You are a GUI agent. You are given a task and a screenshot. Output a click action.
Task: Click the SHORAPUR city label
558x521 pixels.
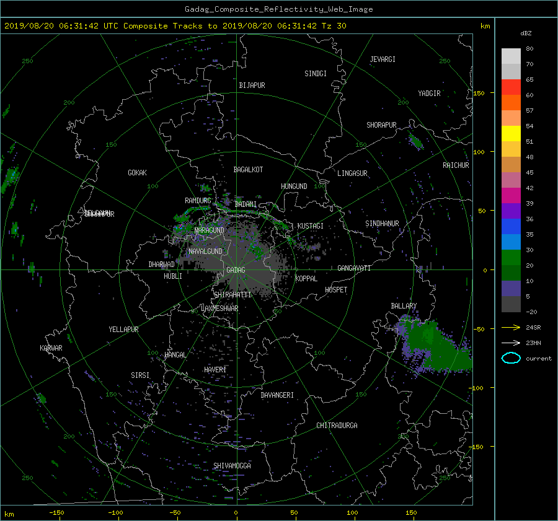381,125
